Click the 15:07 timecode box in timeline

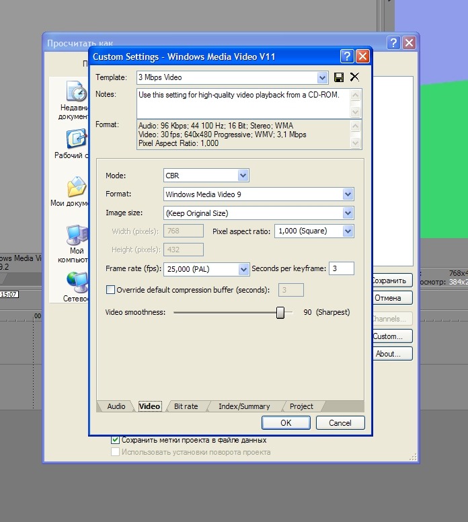click(x=9, y=294)
